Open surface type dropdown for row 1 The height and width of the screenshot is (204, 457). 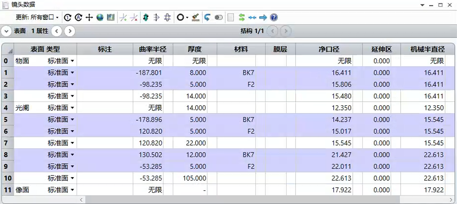point(72,73)
